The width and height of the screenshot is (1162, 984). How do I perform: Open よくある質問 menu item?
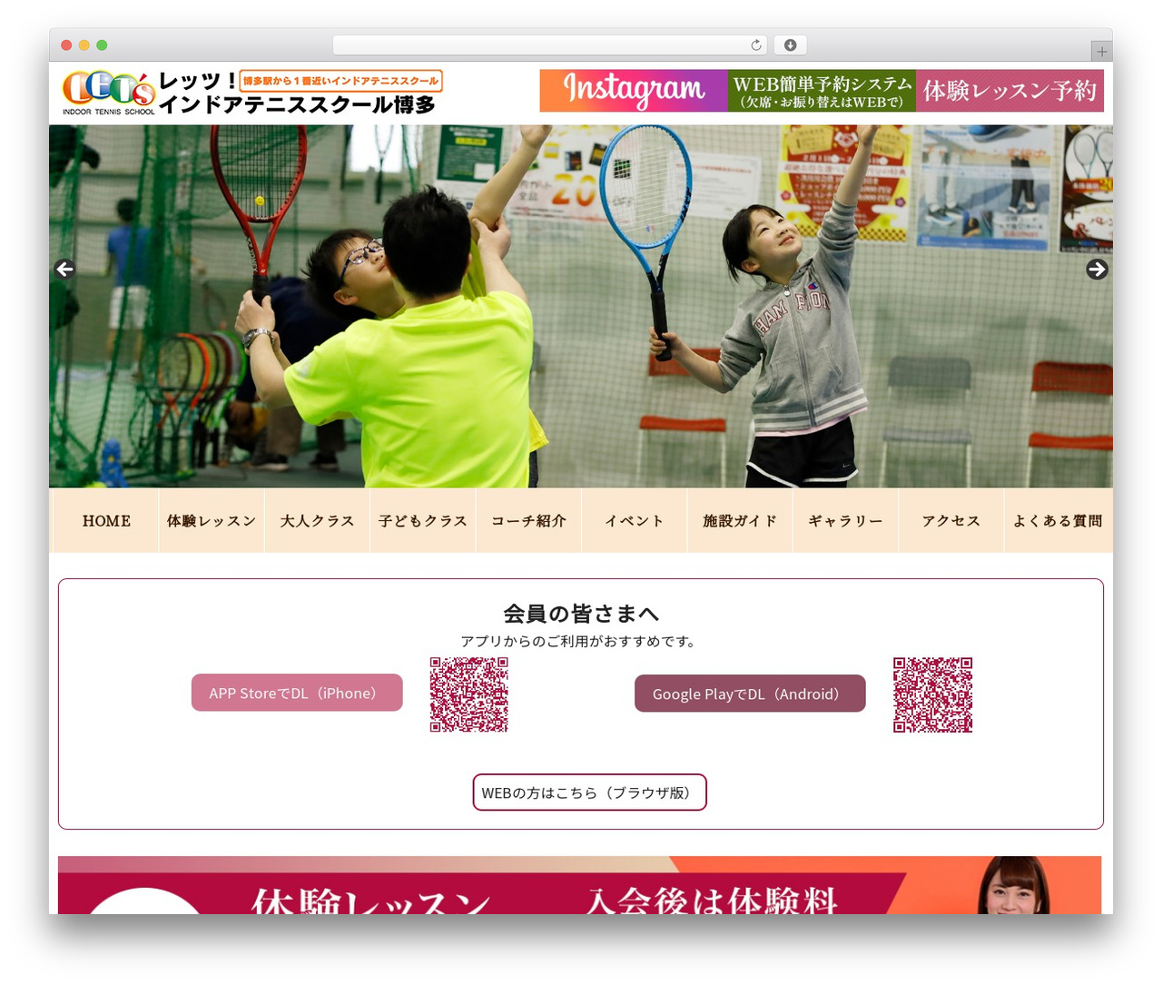tap(1058, 521)
